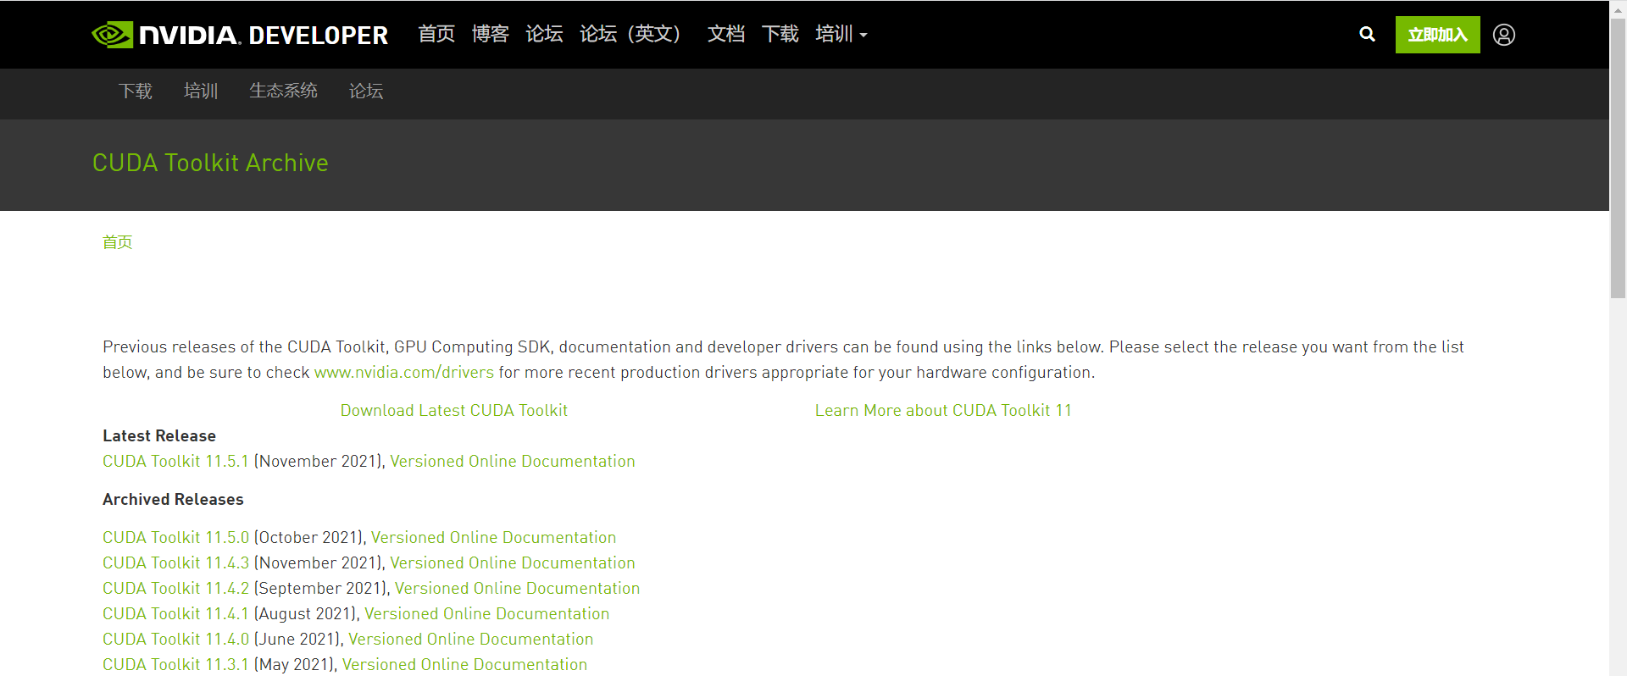Viewport: 1627px width, 676px height.
Task: Open documentation link for CUDA 11.4.2
Action: coord(518,588)
